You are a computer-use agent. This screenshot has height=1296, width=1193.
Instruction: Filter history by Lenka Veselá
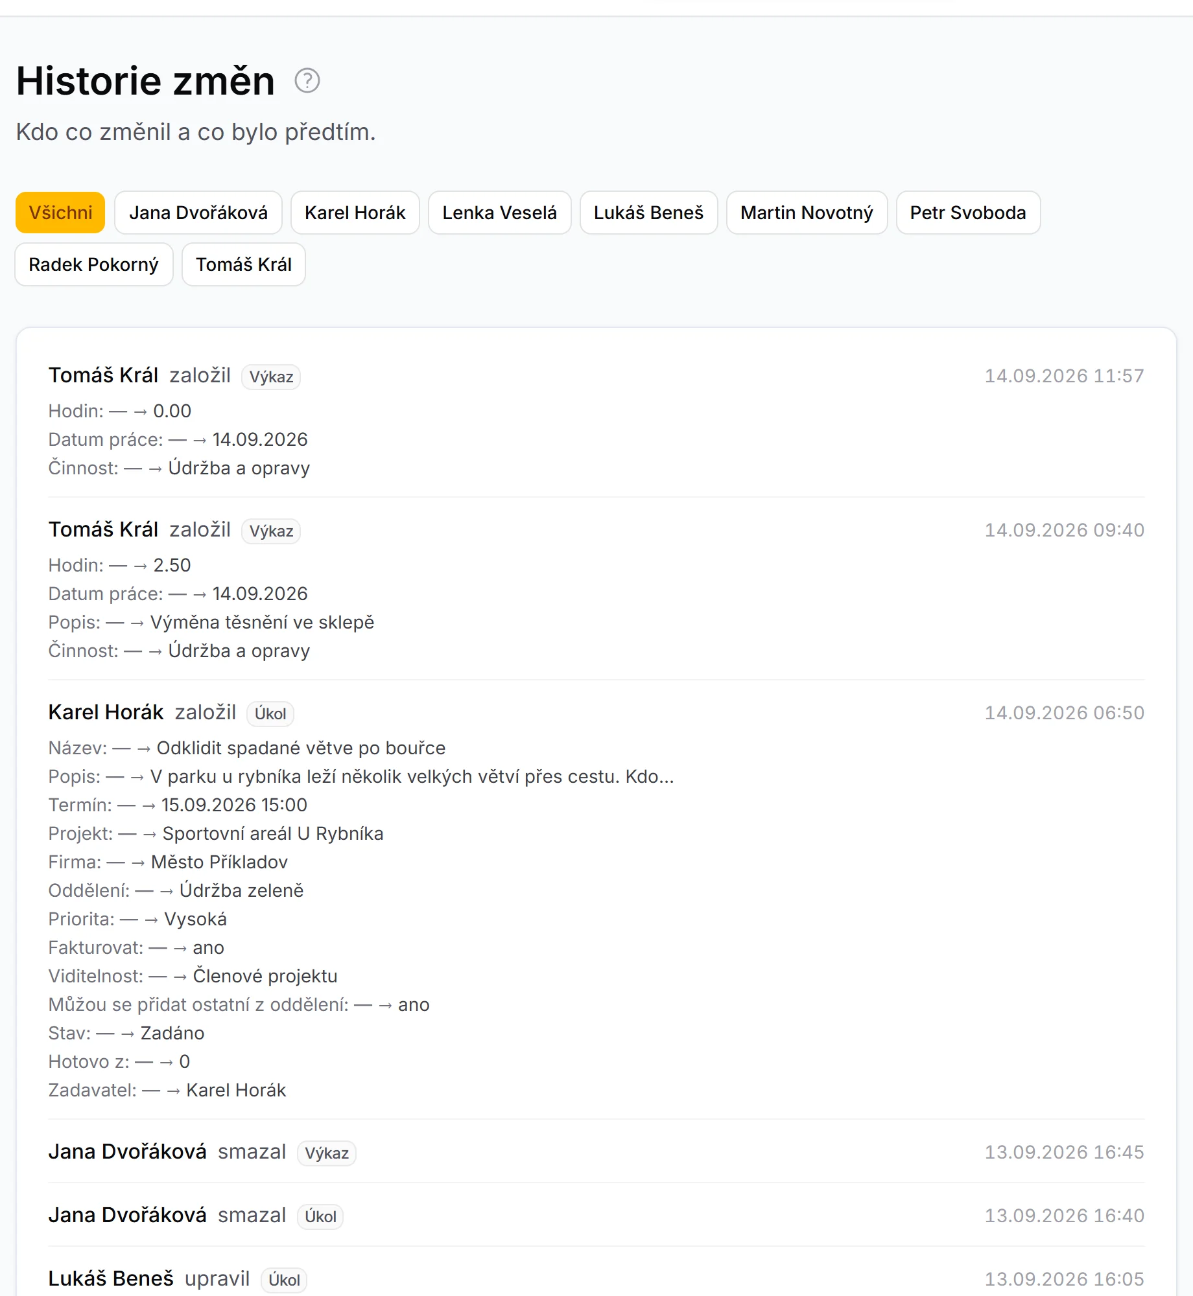[x=500, y=213]
